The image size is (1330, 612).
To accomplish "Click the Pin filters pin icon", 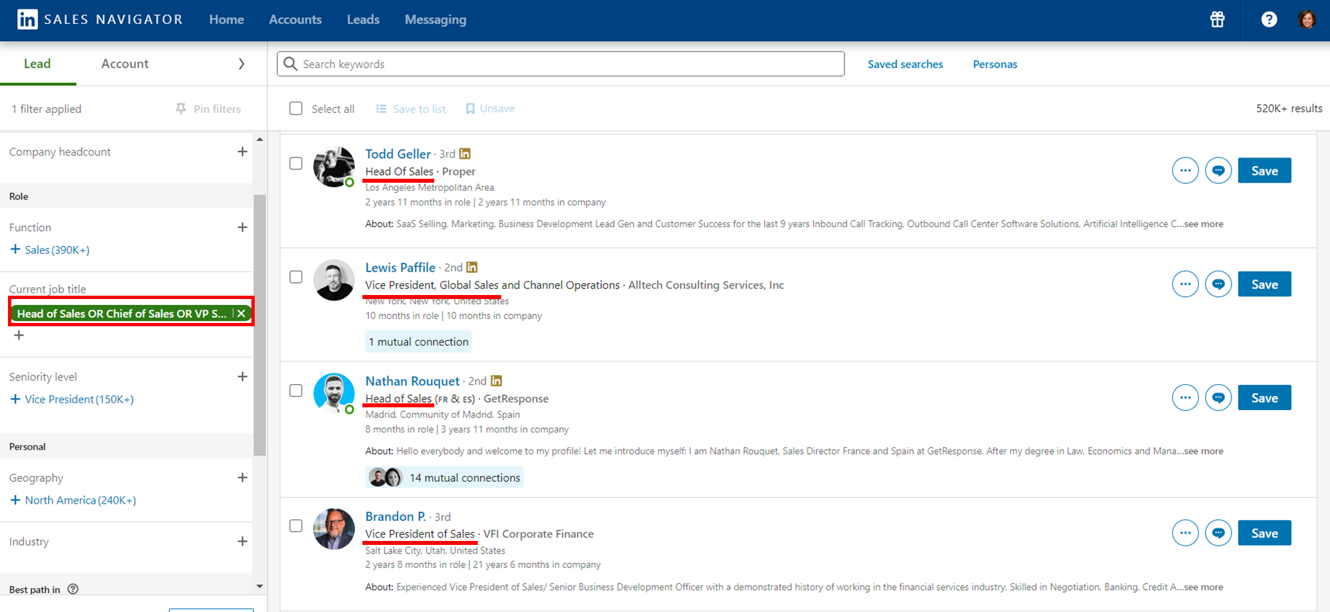I will coord(181,108).
